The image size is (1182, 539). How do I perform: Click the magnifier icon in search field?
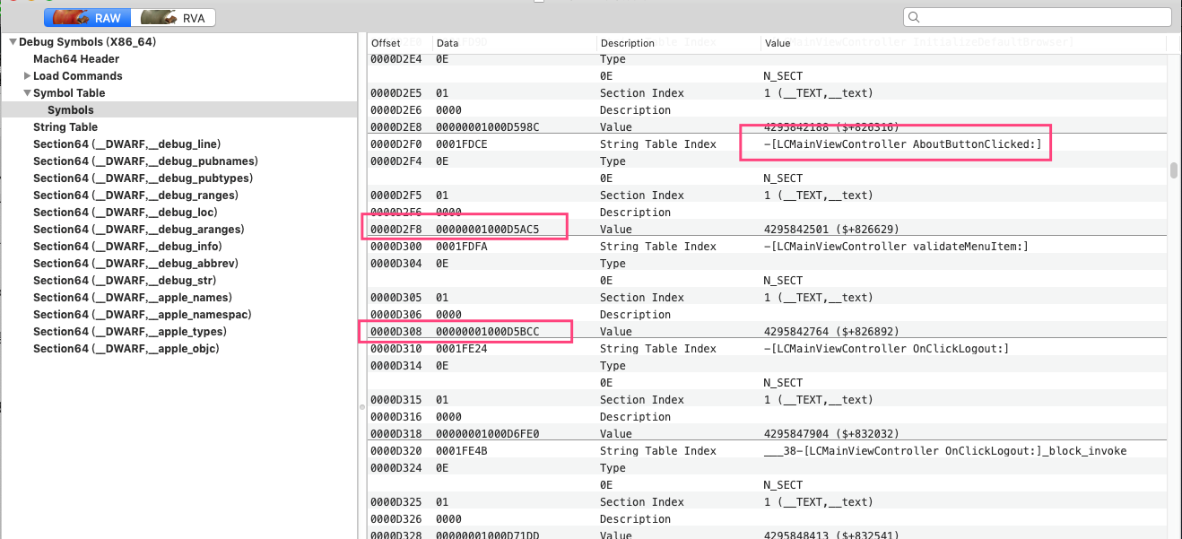[914, 17]
